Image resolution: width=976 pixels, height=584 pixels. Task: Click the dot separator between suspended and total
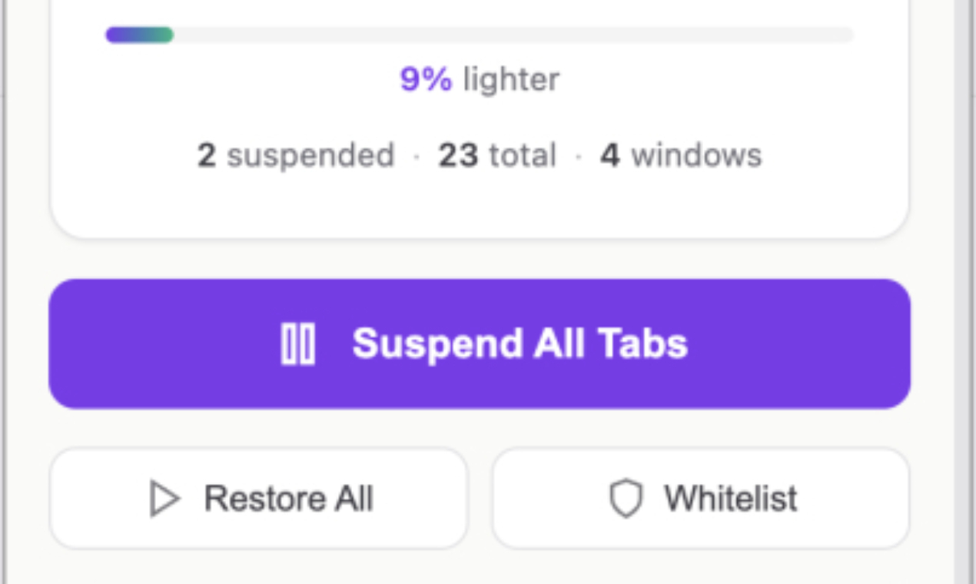tap(417, 156)
